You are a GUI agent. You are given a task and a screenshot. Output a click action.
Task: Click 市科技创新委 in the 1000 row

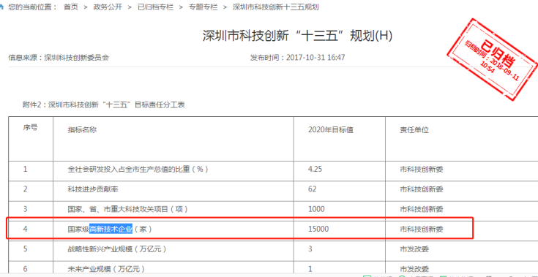(422, 209)
